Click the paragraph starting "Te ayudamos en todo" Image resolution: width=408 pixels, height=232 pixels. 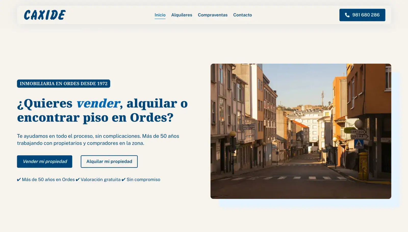tap(98, 139)
